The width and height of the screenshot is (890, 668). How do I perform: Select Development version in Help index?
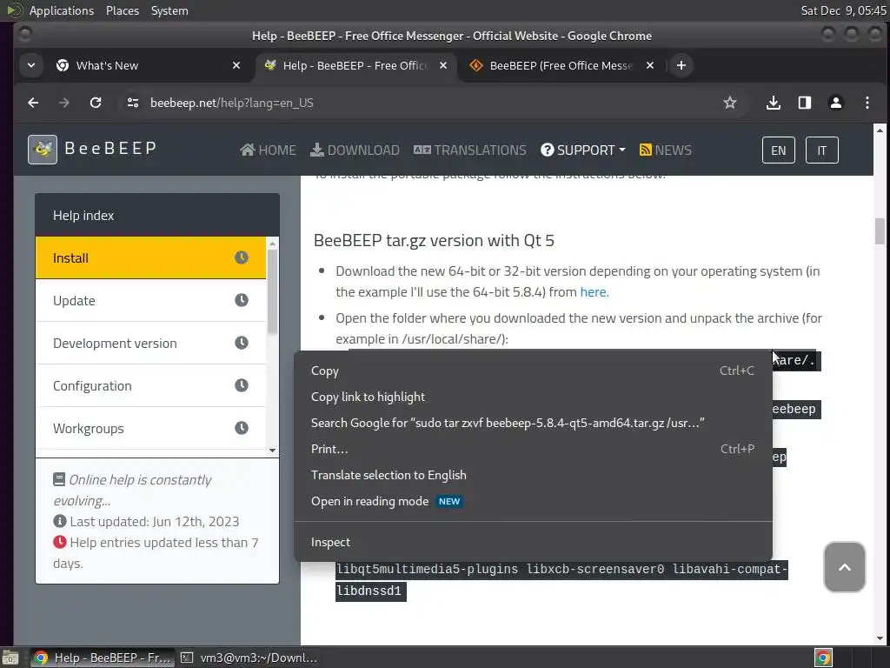tap(150, 343)
